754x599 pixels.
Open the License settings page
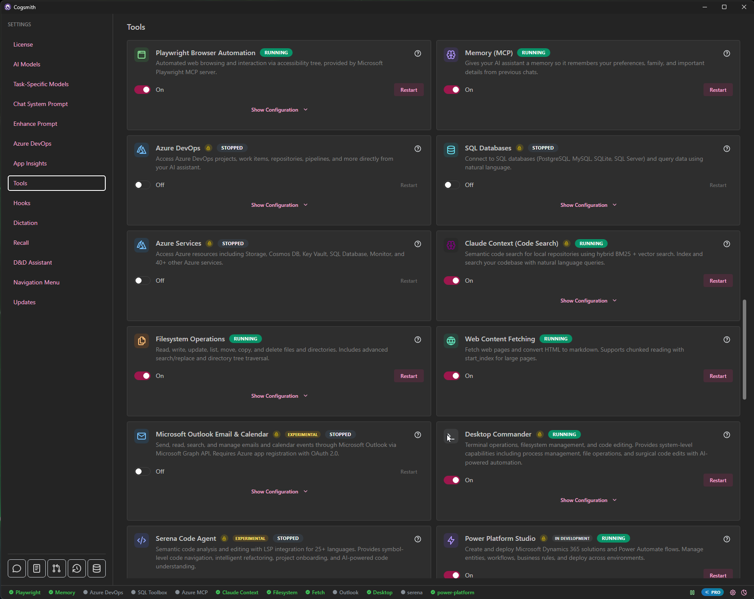tap(57, 44)
